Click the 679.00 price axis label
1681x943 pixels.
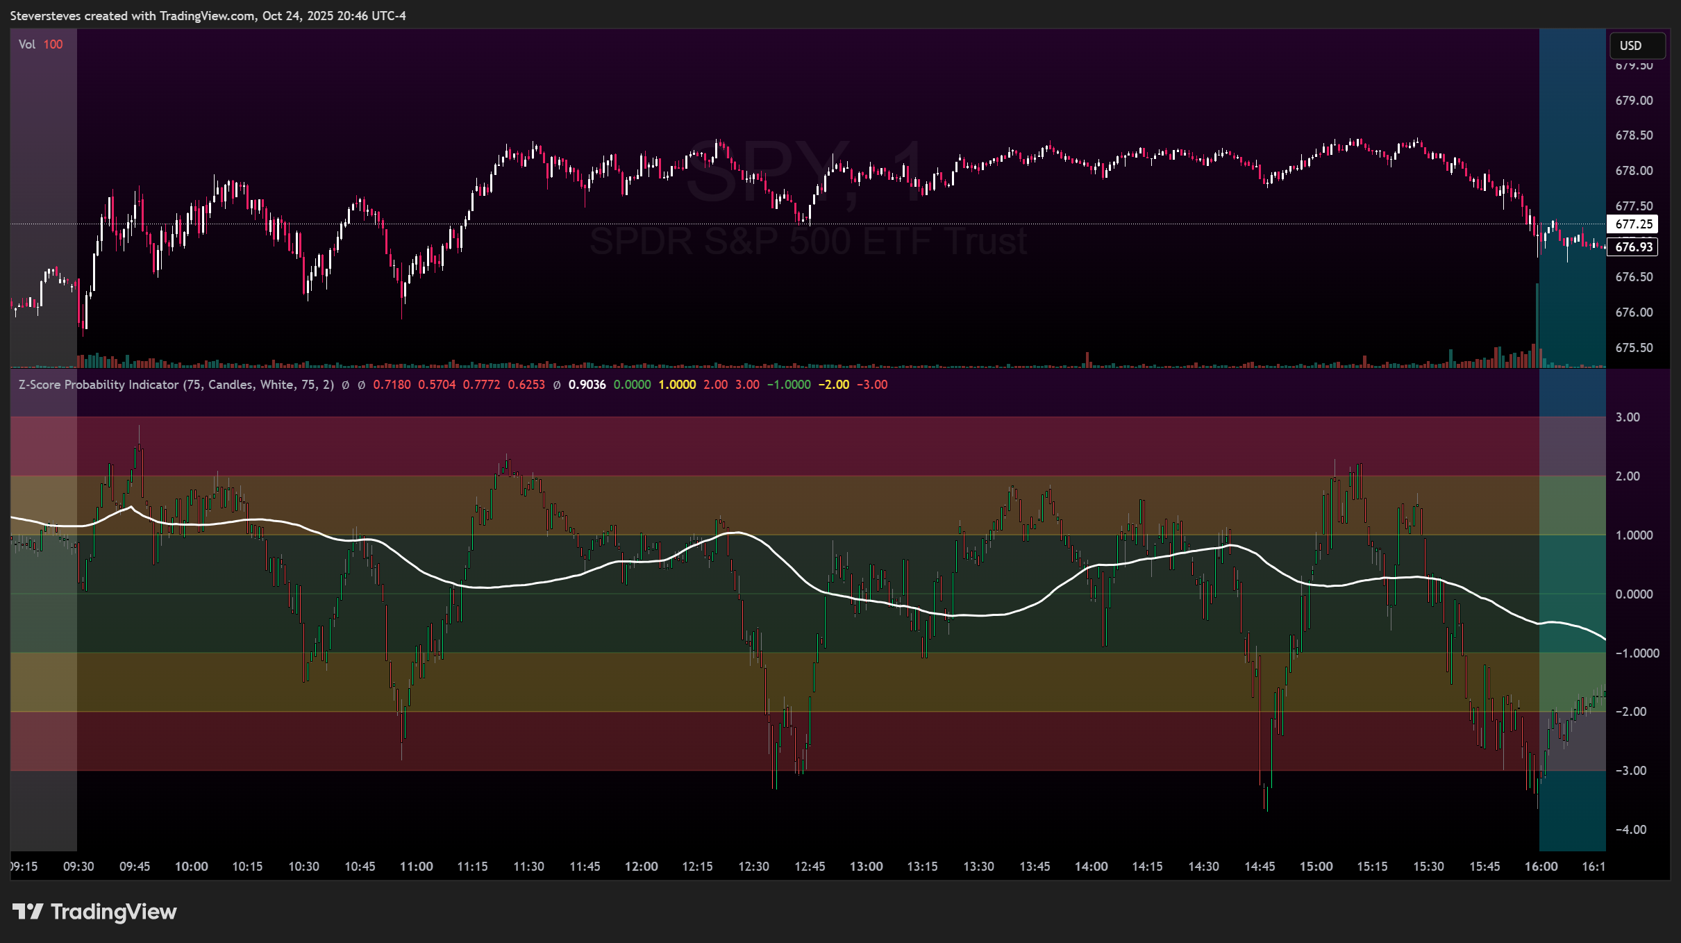click(x=1634, y=101)
